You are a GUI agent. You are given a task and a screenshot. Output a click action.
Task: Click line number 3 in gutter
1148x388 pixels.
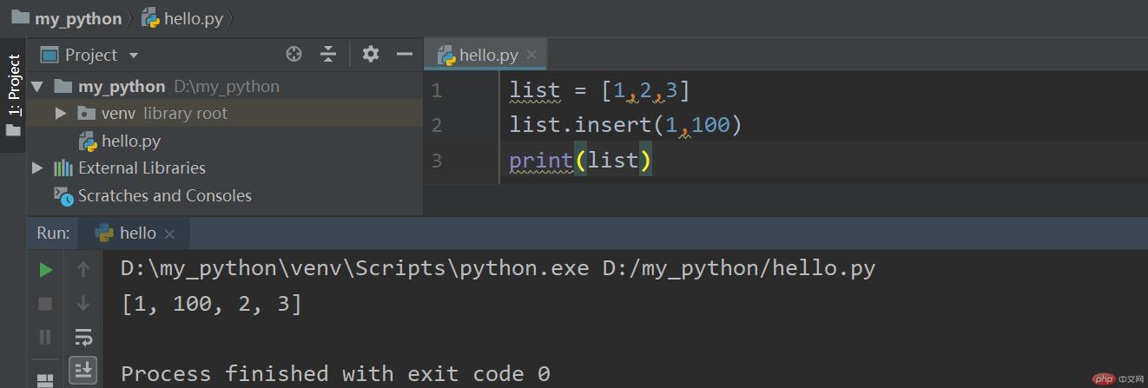click(x=436, y=161)
